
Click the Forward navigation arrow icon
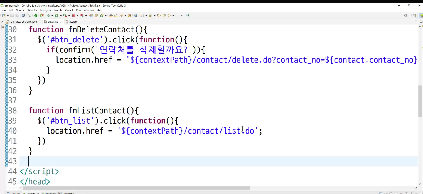[x=177, y=16]
